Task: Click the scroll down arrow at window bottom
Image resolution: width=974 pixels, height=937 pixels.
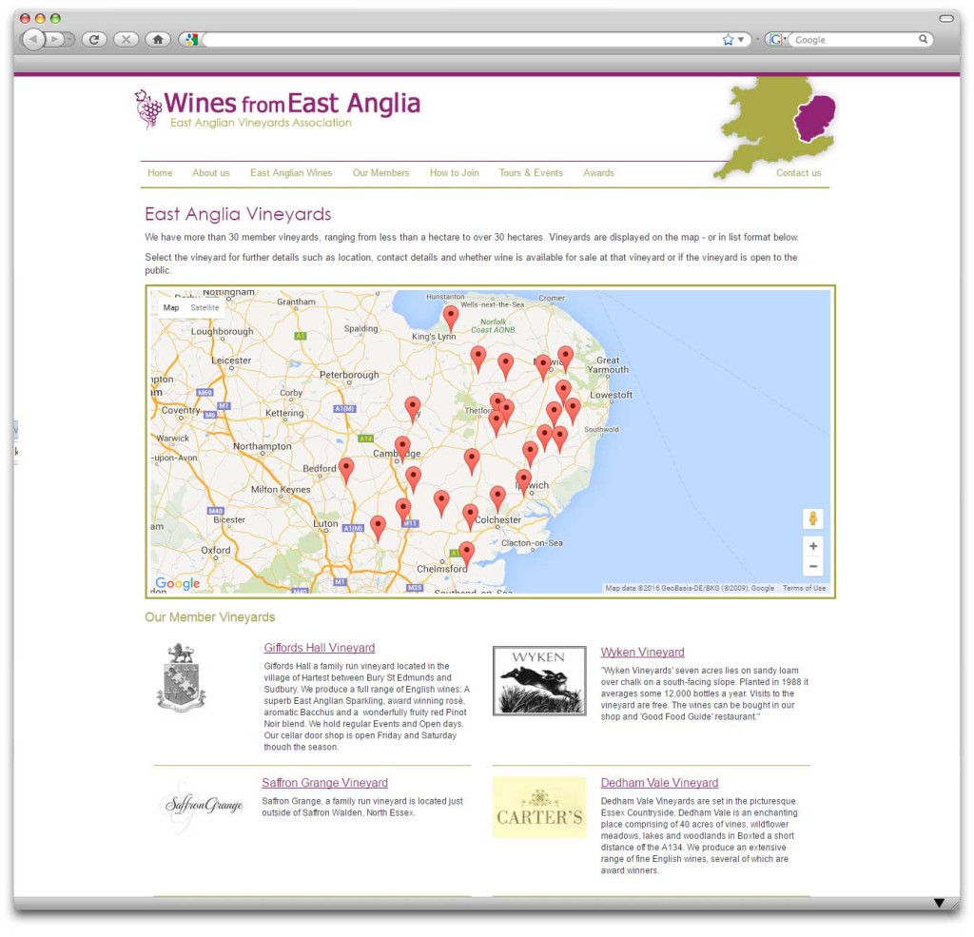Action: [x=939, y=903]
